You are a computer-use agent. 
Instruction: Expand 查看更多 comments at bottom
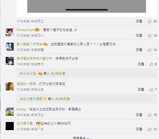point(81,138)
